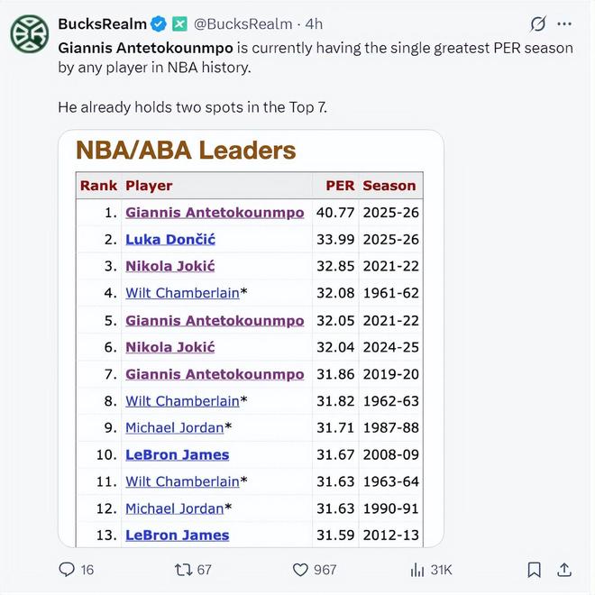
Task: Click the rank 1 Giannis Antetokounmpo link
Action: (x=215, y=213)
